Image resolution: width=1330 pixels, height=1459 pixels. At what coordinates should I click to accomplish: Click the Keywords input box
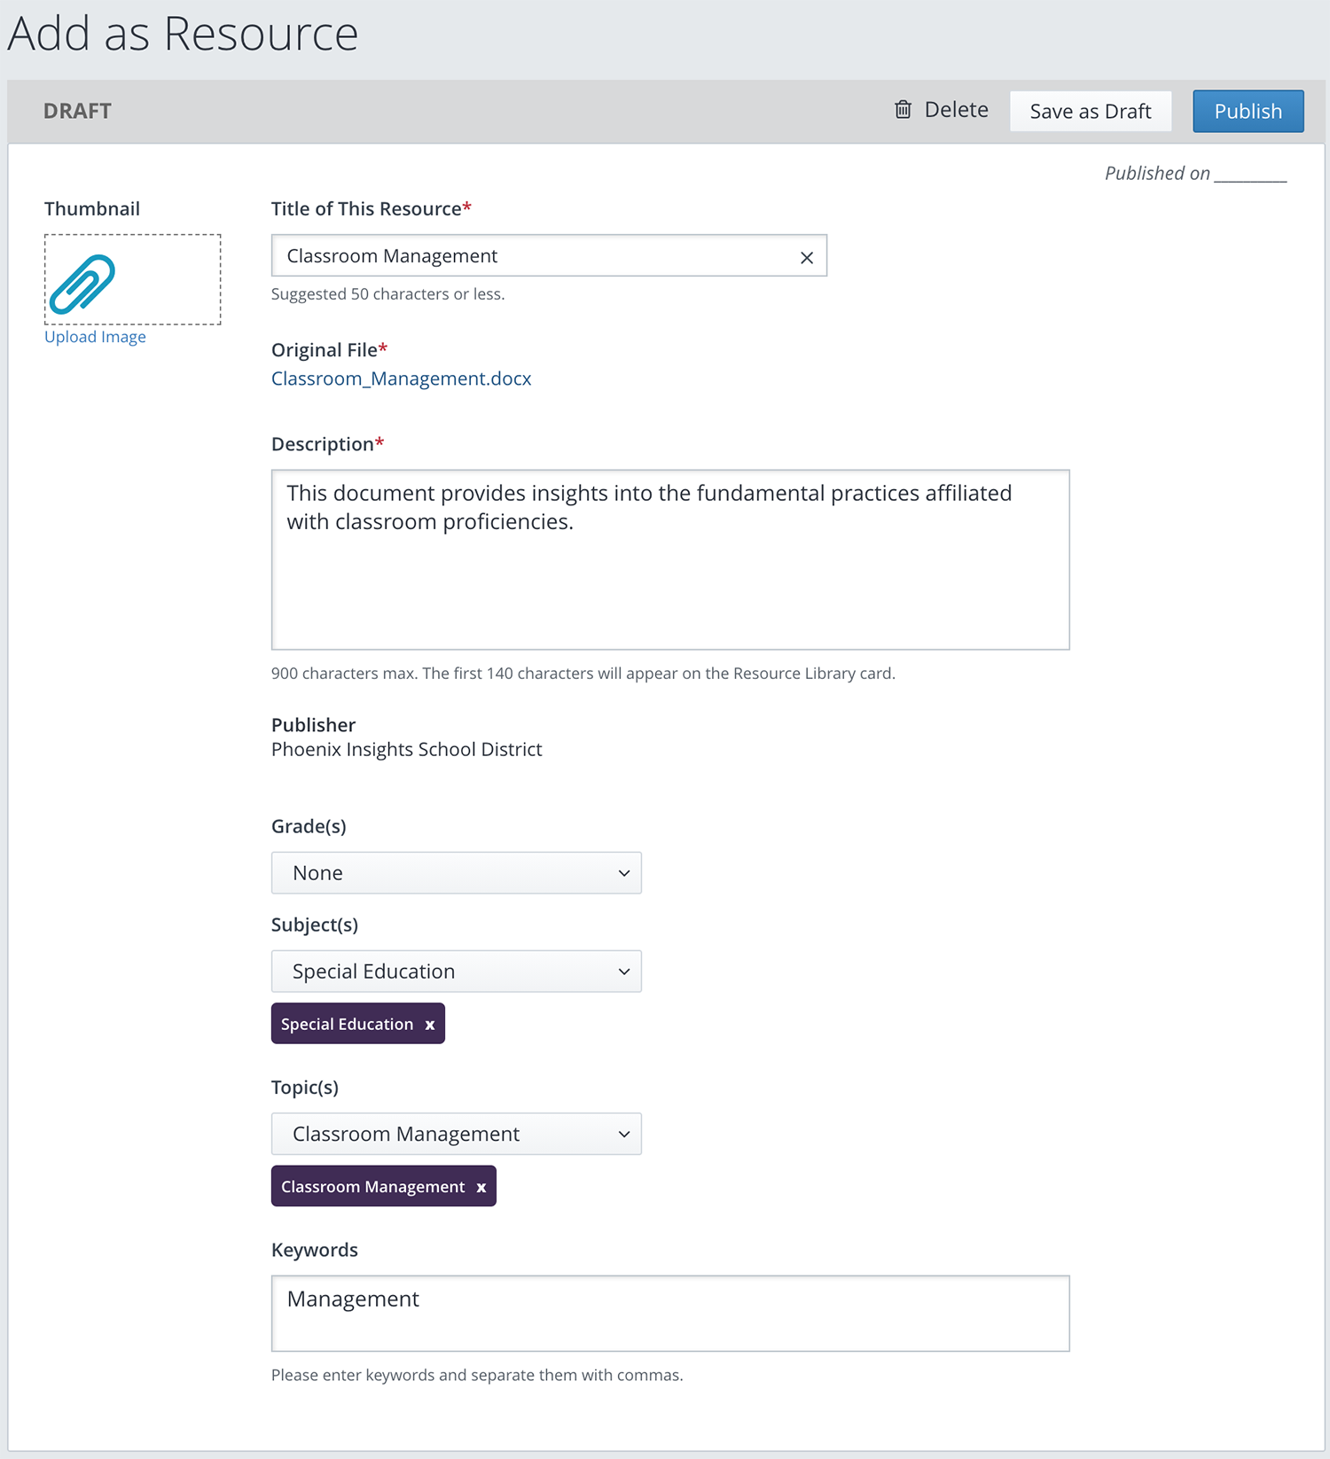click(x=670, y=1314)
